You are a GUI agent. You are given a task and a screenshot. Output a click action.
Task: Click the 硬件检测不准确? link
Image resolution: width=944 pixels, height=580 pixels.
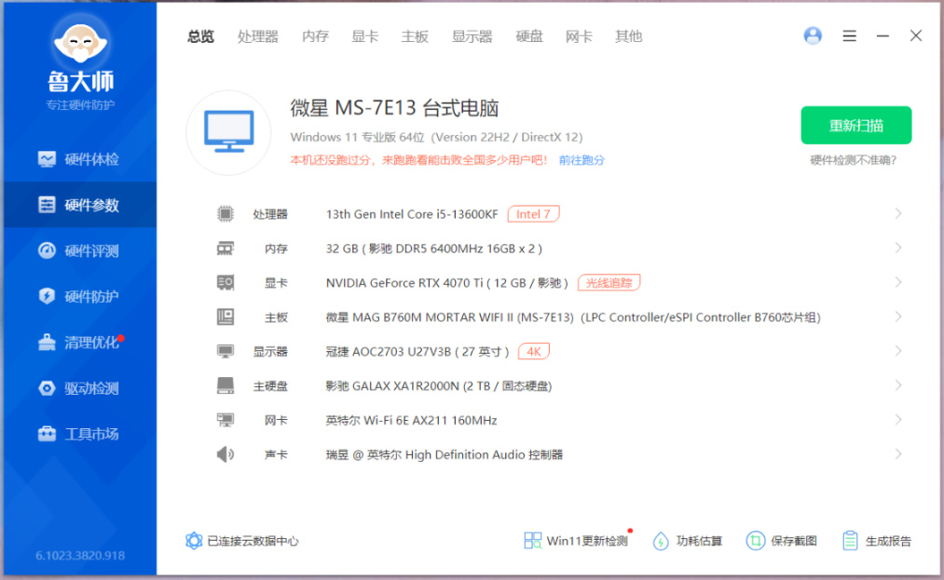click(853, 160)
